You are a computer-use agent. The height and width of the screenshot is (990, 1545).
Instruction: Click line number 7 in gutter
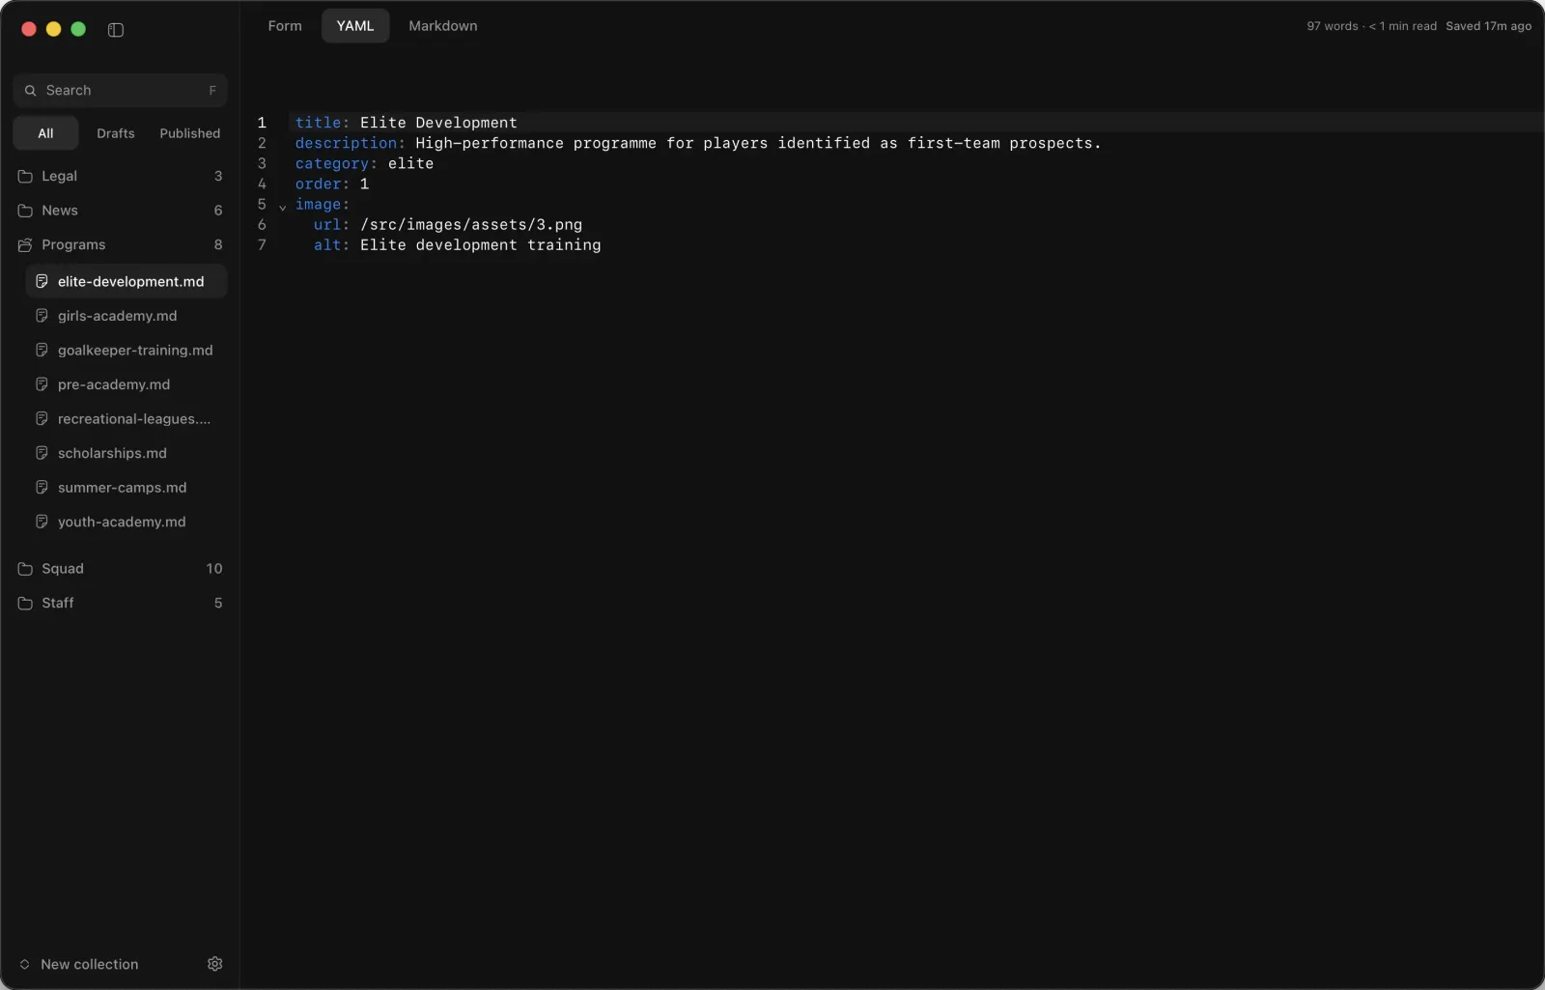[x=262, y=244]
